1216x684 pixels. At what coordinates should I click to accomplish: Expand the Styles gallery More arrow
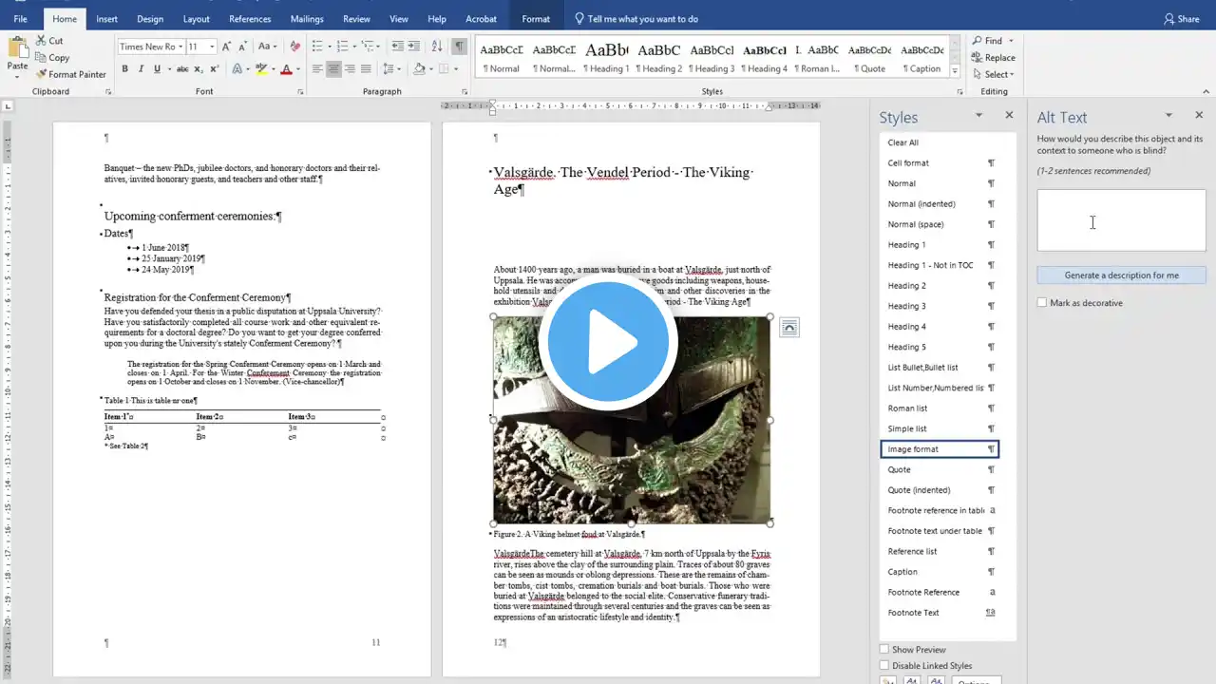point(957,72)
